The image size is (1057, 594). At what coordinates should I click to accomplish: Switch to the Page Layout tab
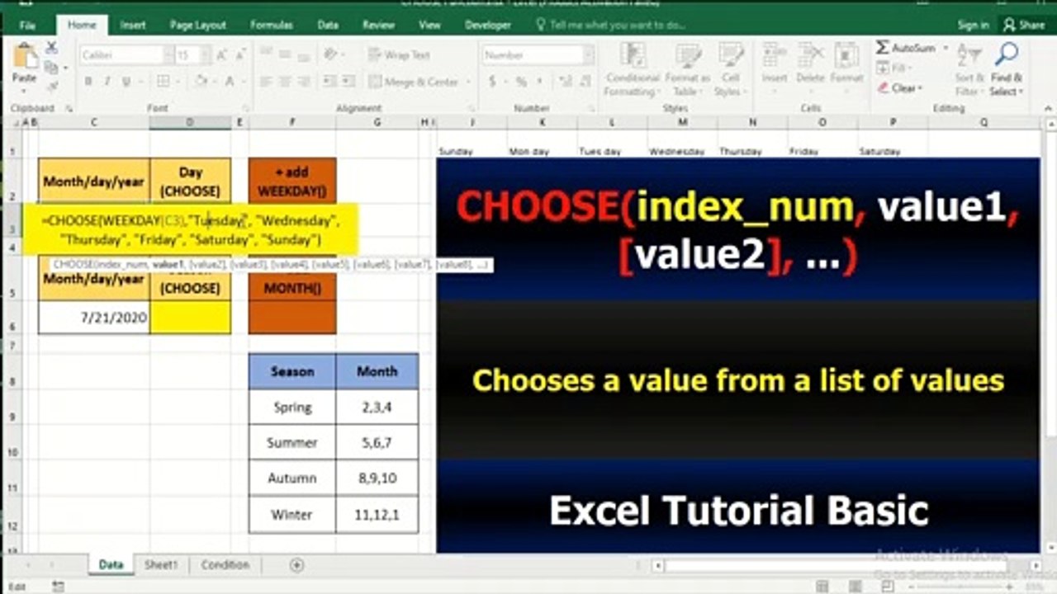coord(198,25)
